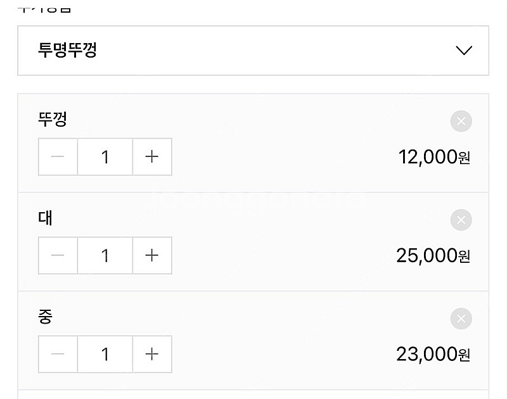
Task: Click the minus icon for 뚜껑
Action: point(58,156)
